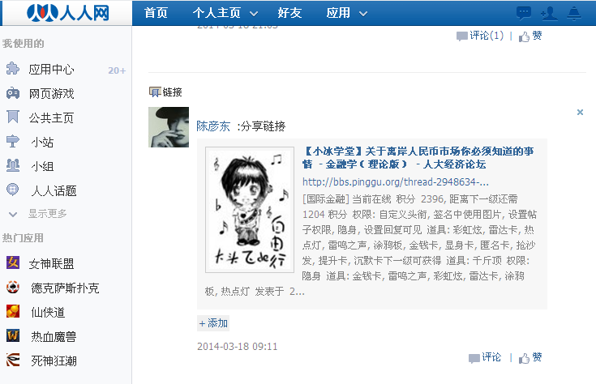Screen dimensions: 596x384
Task: Expand the 应用 dropdown arrow
Action: 363,14
